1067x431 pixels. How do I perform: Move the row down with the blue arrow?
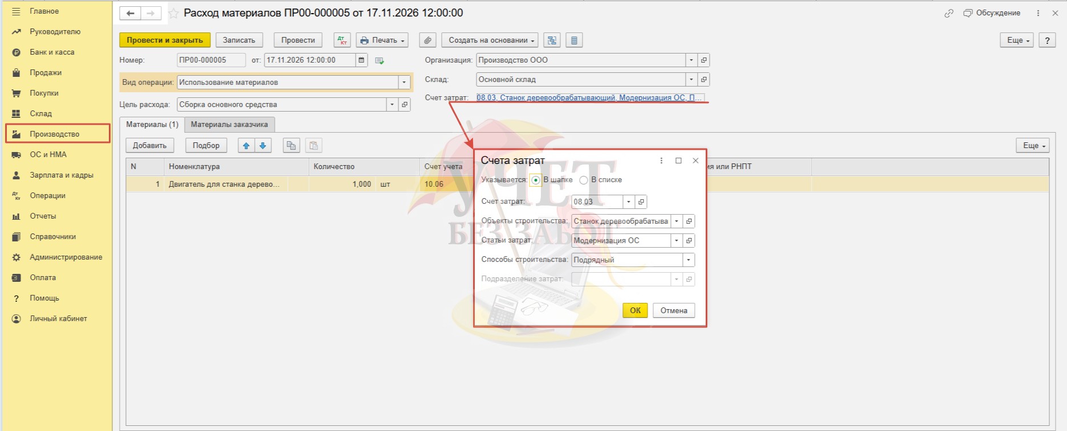pyautogui.click(x=263, y=146)
